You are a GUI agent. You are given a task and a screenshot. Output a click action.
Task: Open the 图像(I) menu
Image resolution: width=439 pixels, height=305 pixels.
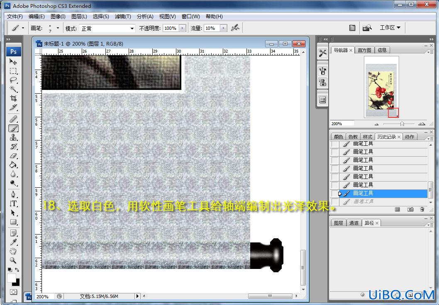click(x=58, y=17)
